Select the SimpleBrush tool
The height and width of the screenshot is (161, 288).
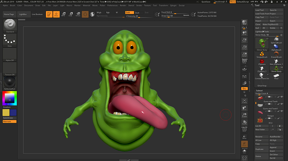(x=262, y=55)
